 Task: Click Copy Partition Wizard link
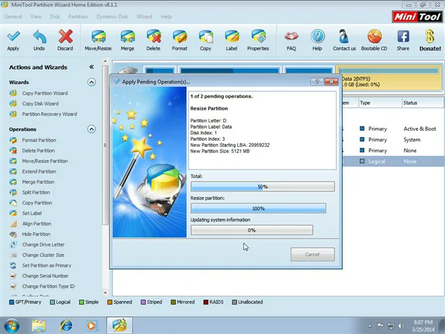pyautogui.click(x=44, y=93)
